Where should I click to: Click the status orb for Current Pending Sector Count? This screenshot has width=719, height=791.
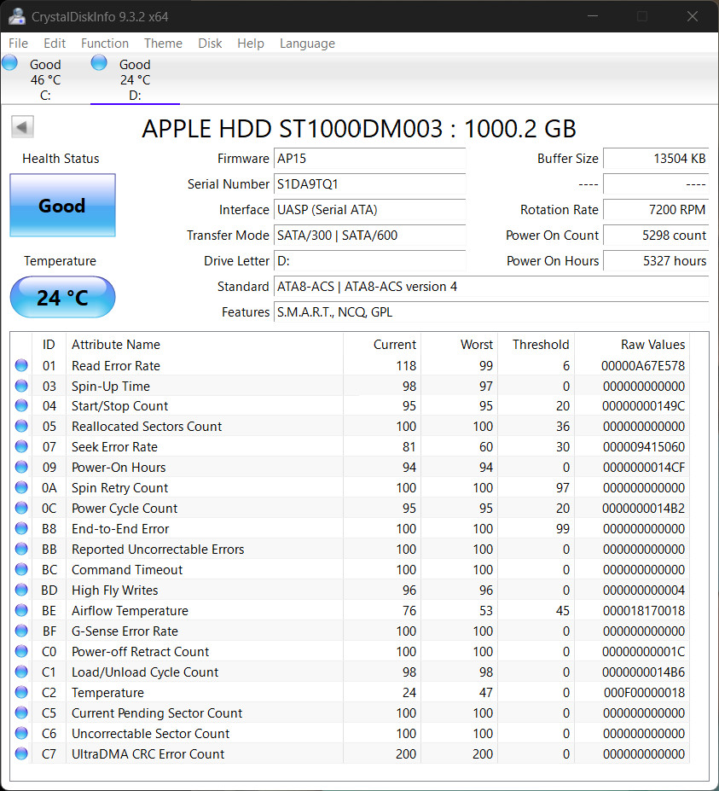[21, 712]
